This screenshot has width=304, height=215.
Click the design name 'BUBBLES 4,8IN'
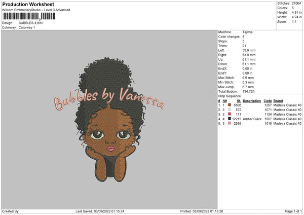click(x=30, y=23)
